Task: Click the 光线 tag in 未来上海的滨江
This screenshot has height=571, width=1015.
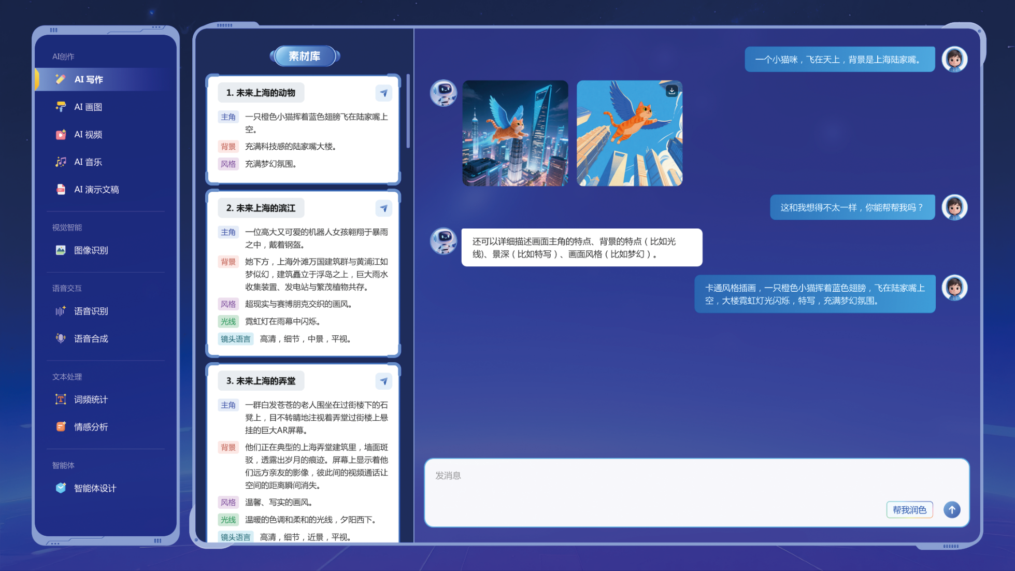Action: click(228, 322)
